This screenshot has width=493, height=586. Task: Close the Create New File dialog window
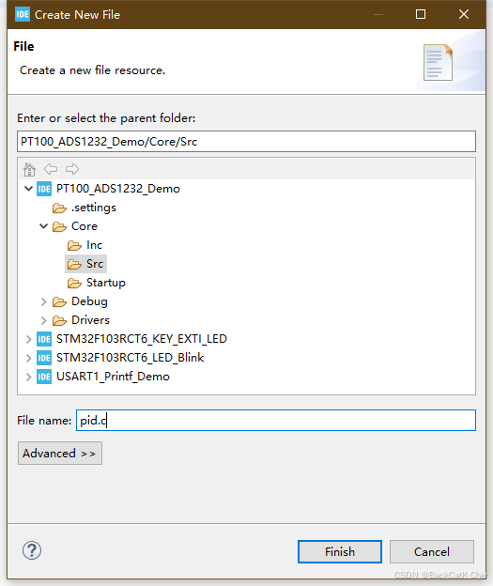tap(464, 14)
